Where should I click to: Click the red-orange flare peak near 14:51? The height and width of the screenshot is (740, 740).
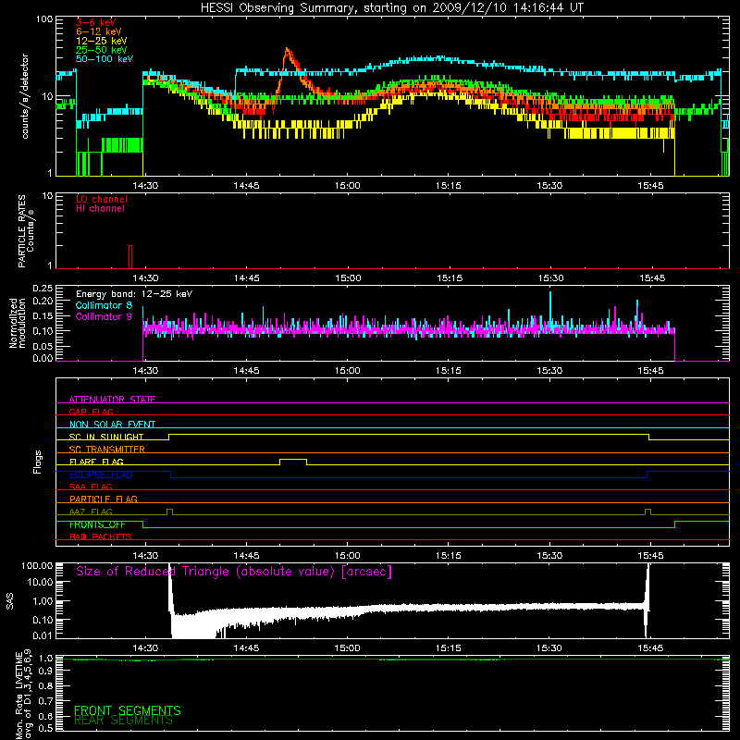(287, 51)
